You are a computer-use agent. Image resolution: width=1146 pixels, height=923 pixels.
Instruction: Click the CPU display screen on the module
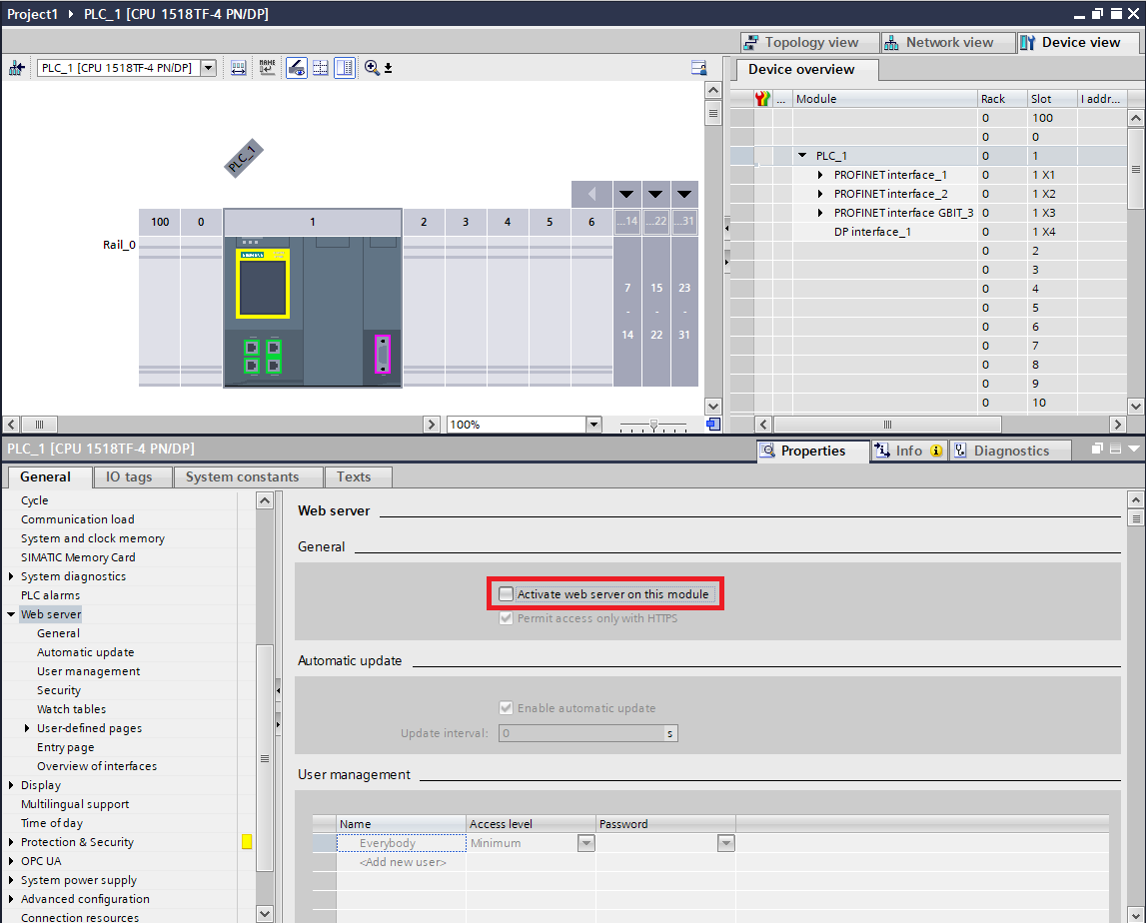pos(263,285)
